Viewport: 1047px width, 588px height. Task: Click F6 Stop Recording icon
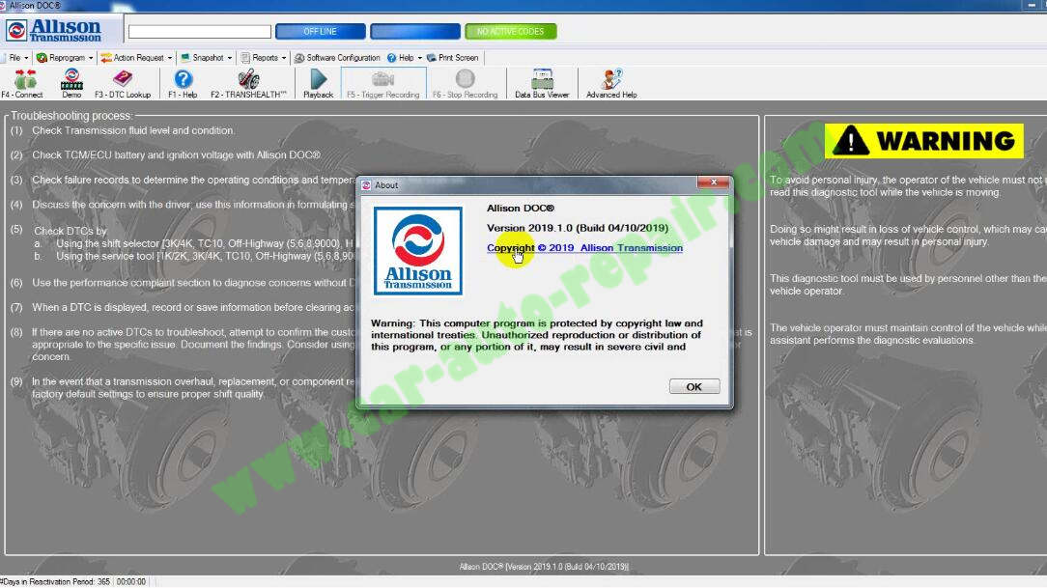pyautogui.click(x=466, y=79)
